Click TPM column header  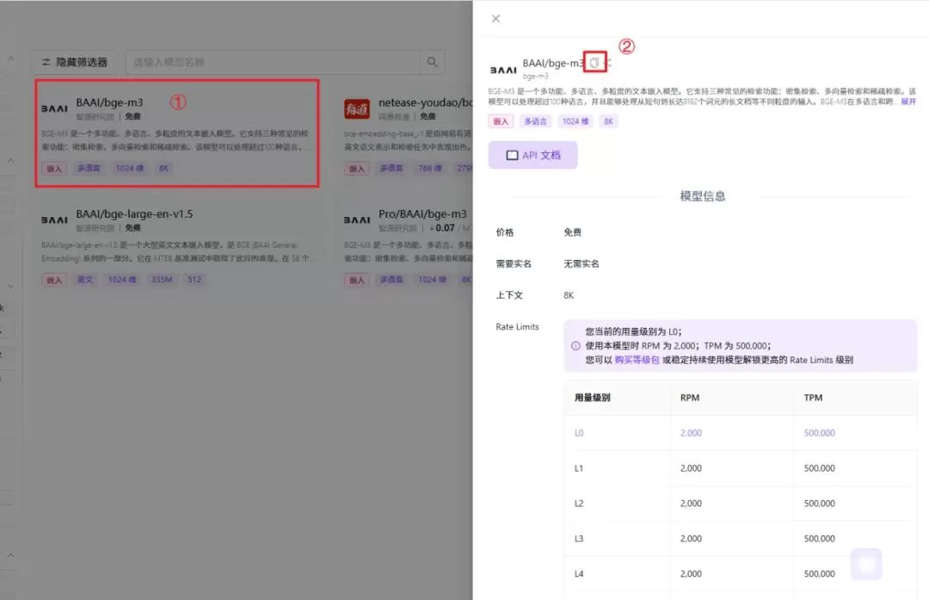(813, 398)
